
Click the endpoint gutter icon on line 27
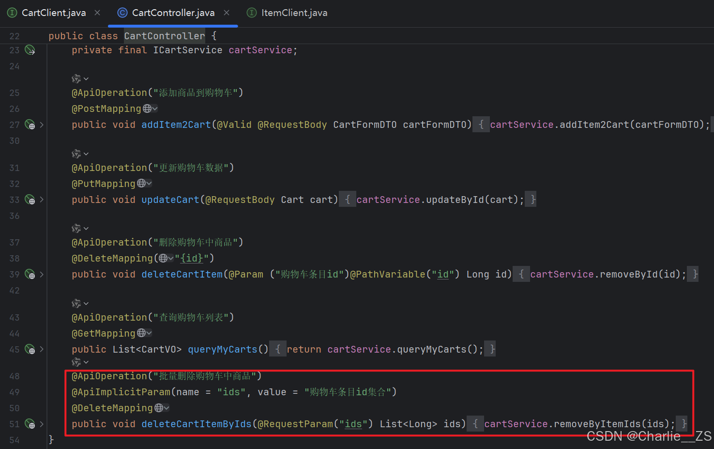tap(30, 125)
